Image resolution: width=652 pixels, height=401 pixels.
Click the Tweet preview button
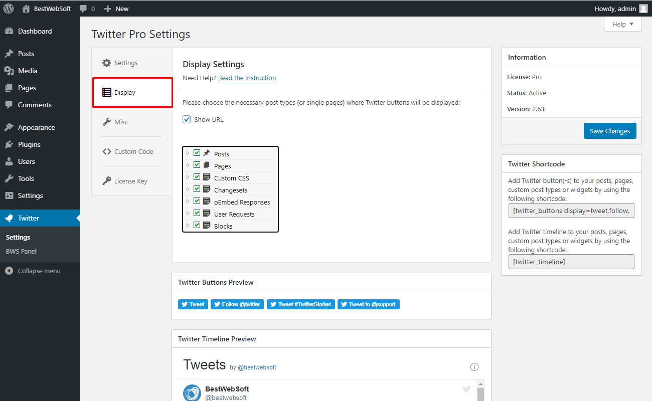tap(193, 304)
